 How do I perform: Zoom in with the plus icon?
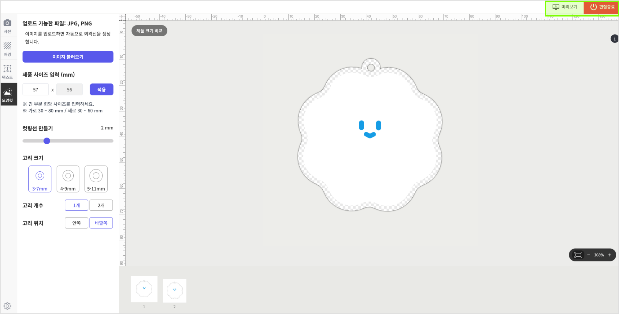click(610, 255)
